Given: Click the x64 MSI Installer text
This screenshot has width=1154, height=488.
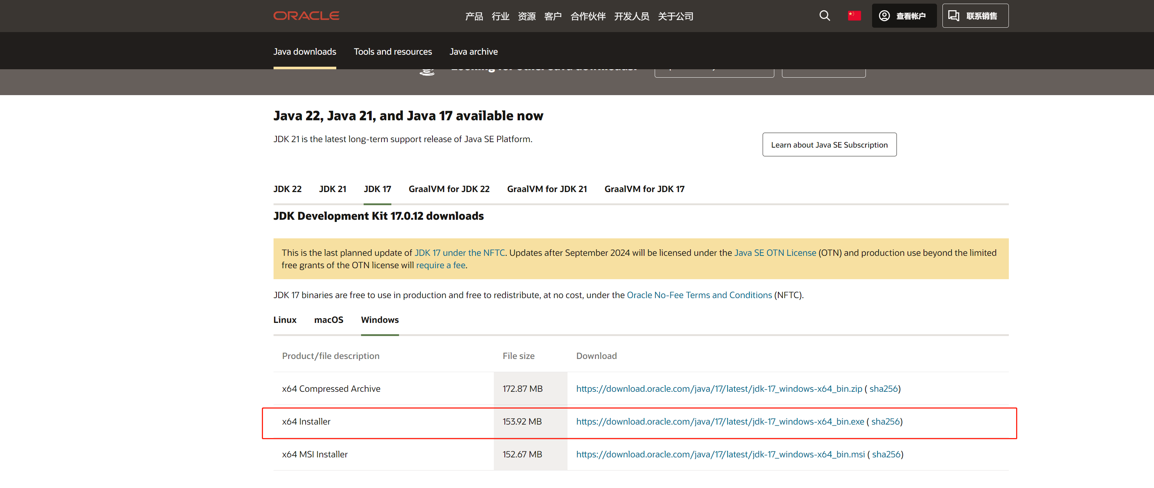Looking at the screenshot, I should click(x=314, y=454).
